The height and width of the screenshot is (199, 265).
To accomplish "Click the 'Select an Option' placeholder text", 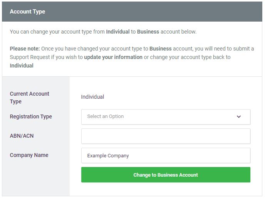I will (105, 116).
